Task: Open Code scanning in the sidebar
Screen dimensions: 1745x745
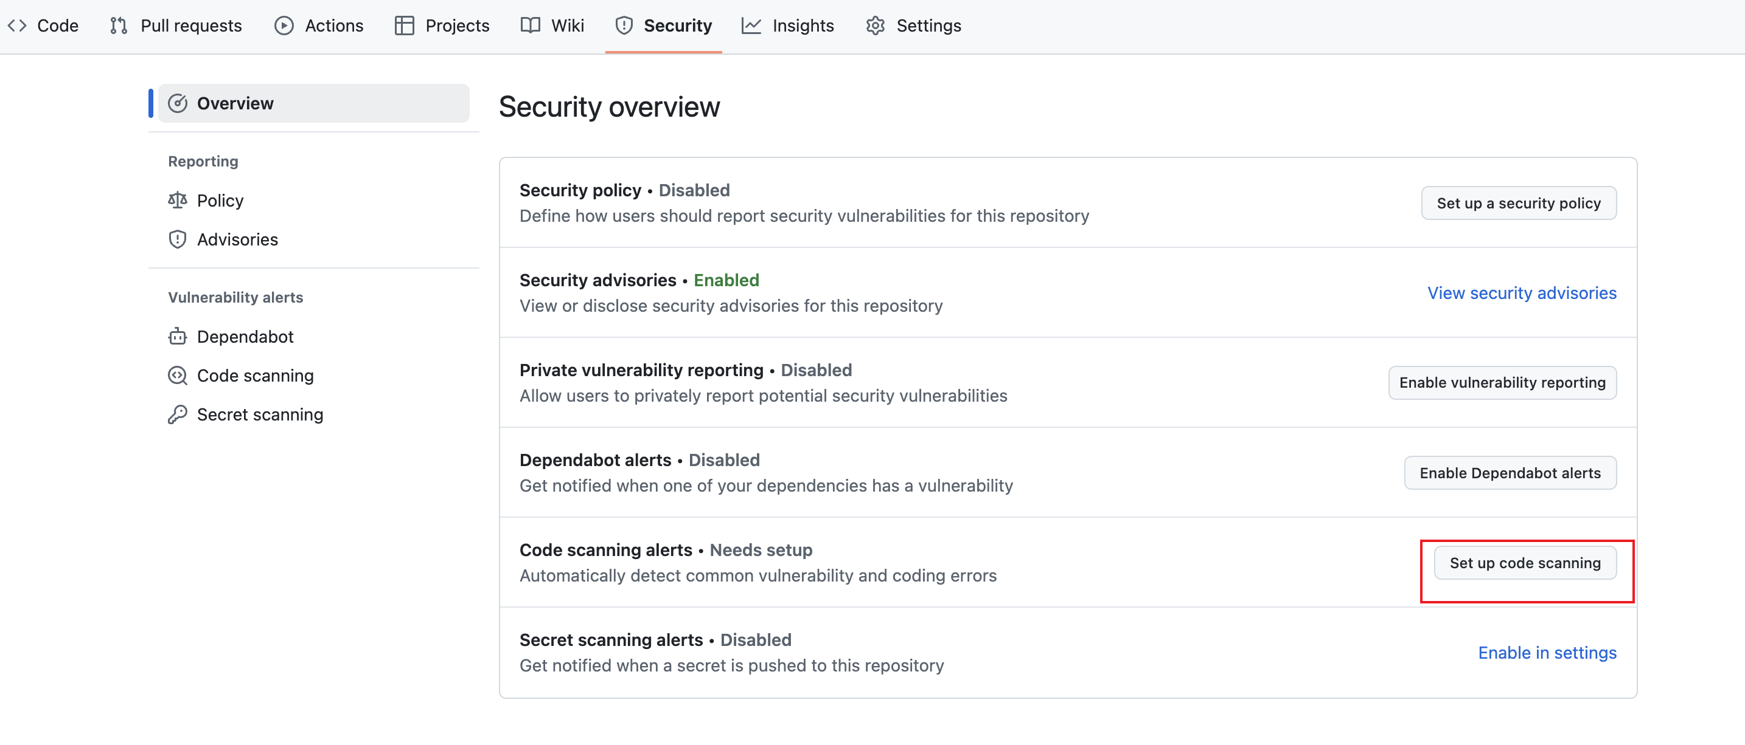Action: click(255, 376)
